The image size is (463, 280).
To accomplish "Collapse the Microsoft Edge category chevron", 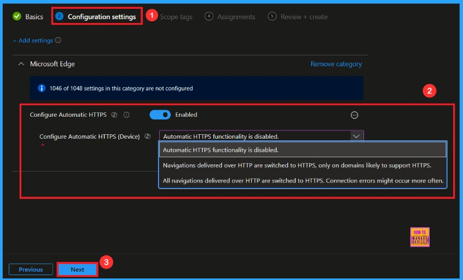I will click(21, 64).
